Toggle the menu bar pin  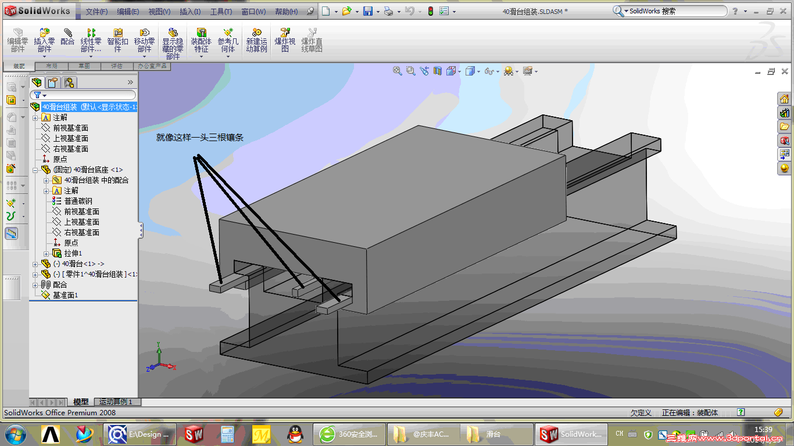[310, 11]
